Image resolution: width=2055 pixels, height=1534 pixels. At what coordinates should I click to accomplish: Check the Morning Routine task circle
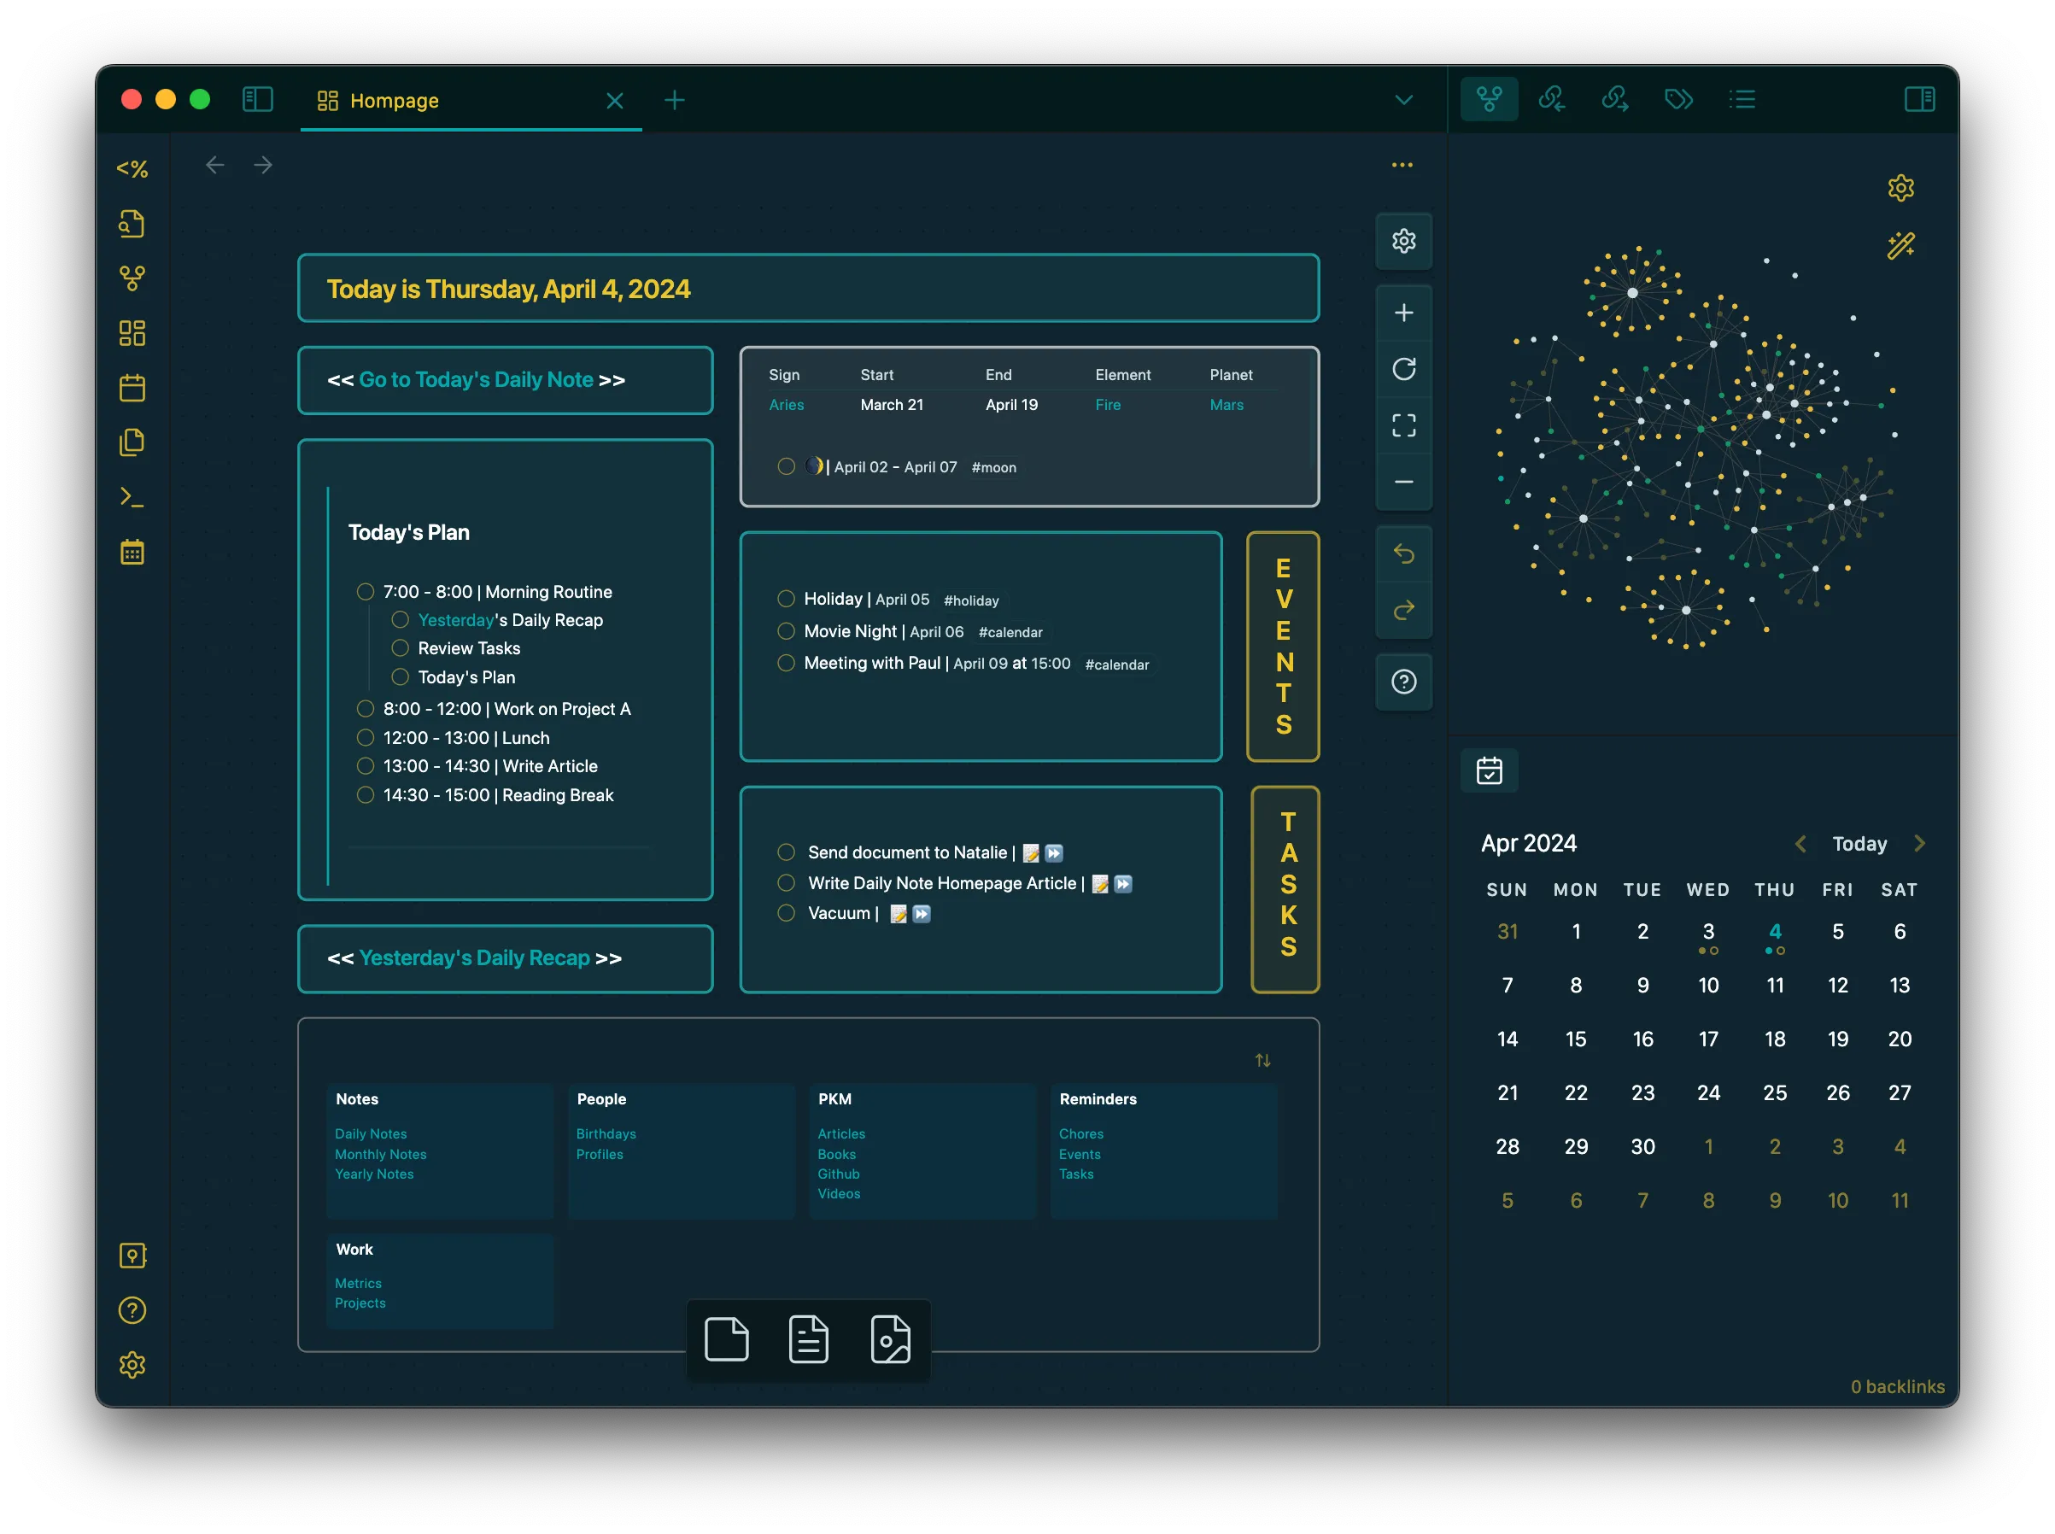pos(365,593)
